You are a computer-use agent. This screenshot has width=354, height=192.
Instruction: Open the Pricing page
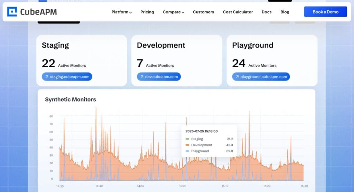(147, 12)
